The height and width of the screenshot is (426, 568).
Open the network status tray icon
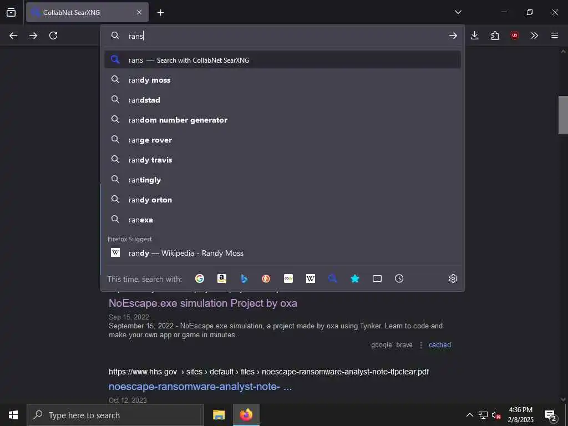(483, 415)
